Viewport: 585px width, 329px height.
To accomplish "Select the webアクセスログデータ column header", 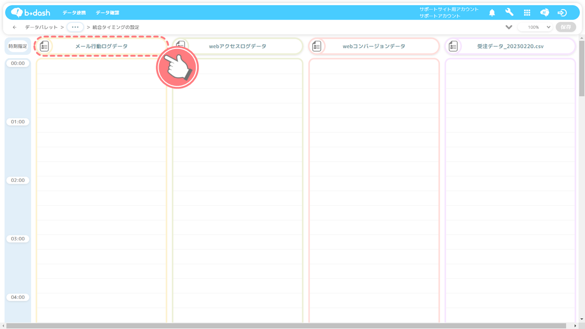I will tap(238, 46).
